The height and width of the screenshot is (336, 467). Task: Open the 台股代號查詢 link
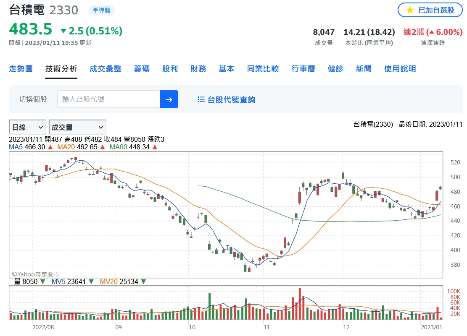pyautogui.click(x=232, y=99)
